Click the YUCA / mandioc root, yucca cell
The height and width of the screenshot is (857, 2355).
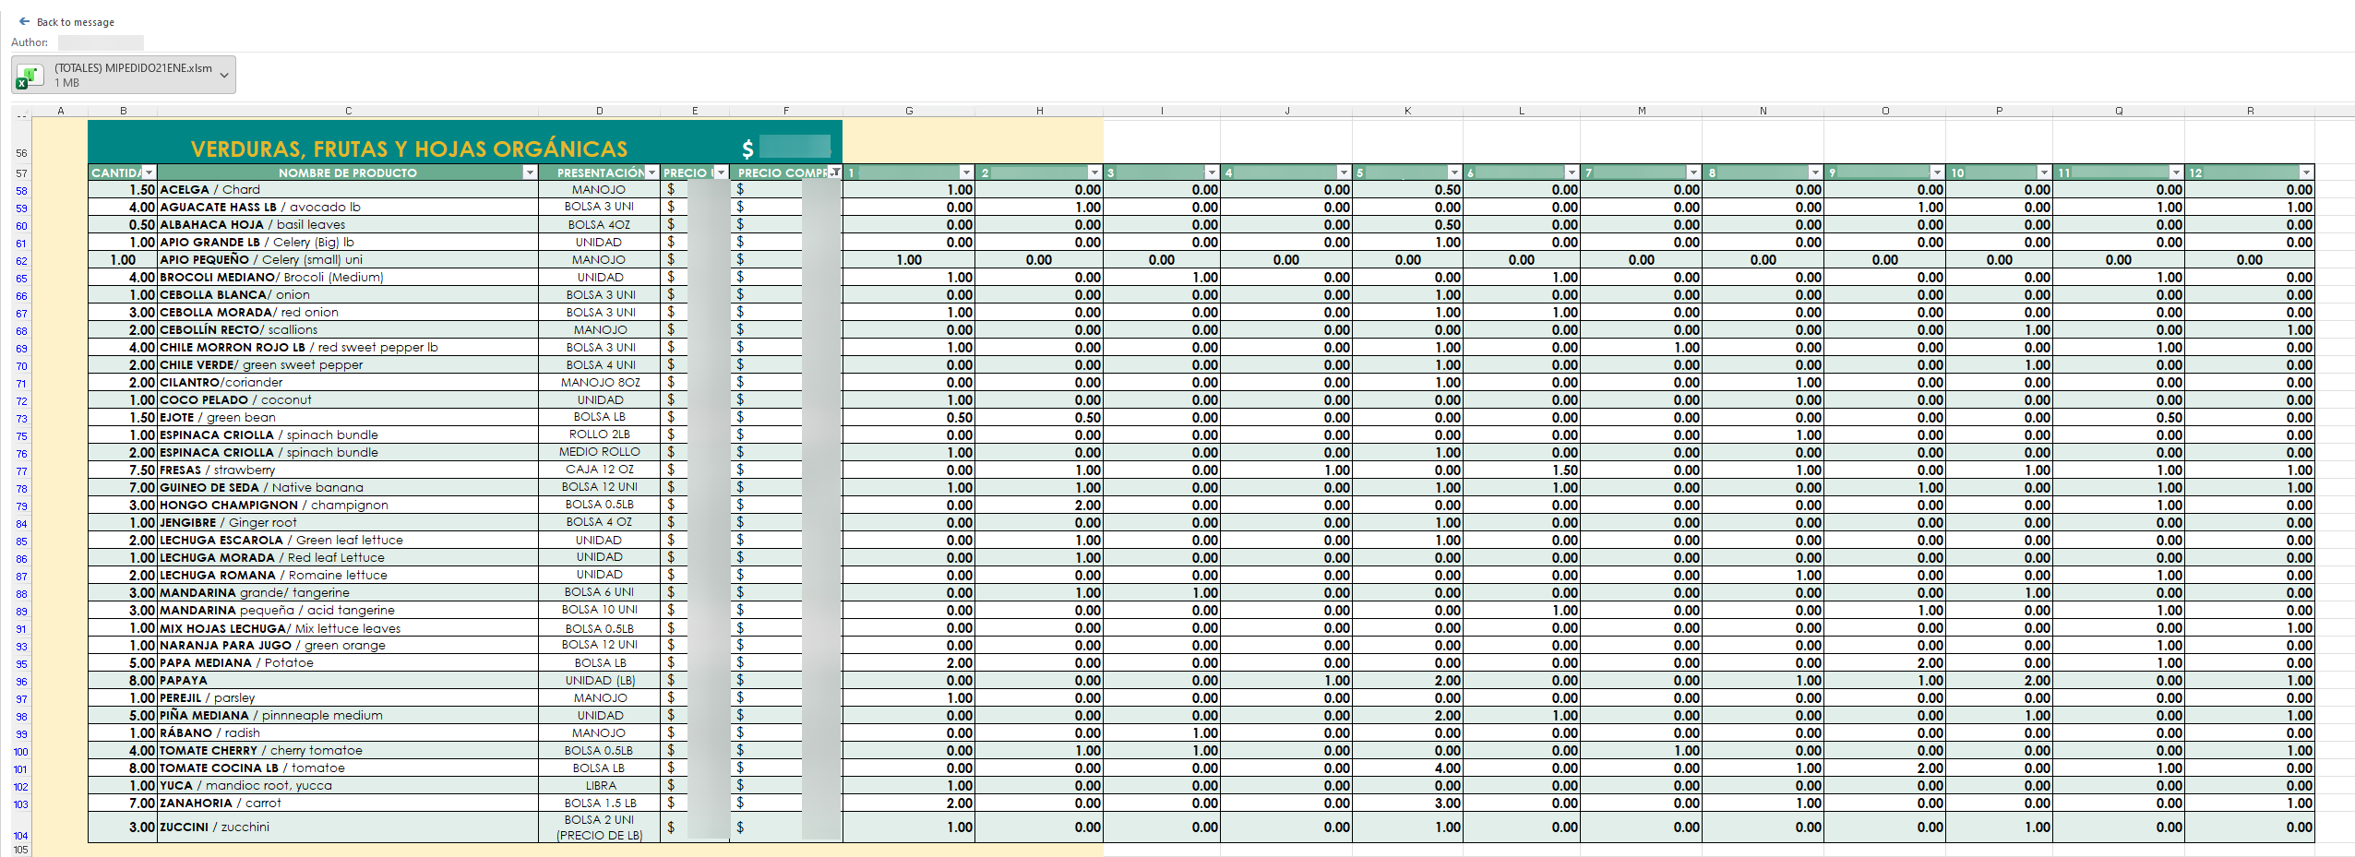tap(348, 786)
